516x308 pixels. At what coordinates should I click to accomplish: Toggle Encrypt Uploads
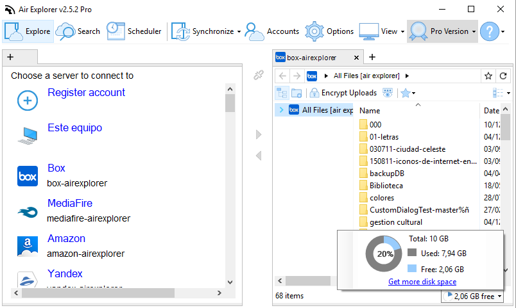343,93
